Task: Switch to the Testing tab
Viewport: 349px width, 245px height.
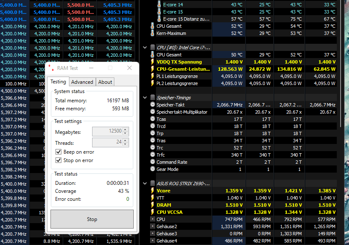Action: 58,82
